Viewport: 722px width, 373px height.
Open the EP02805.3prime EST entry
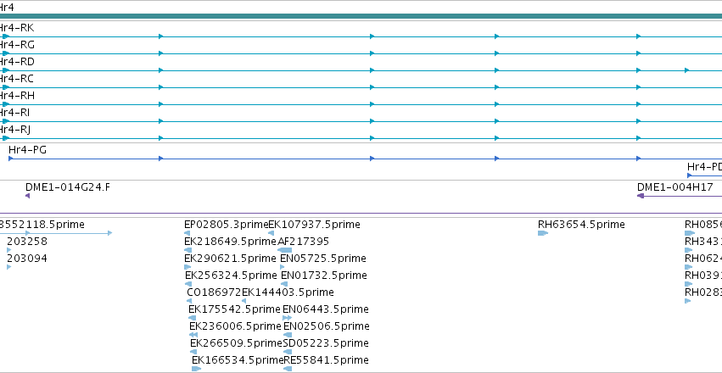pyautogui.click(x=187, y=233)
